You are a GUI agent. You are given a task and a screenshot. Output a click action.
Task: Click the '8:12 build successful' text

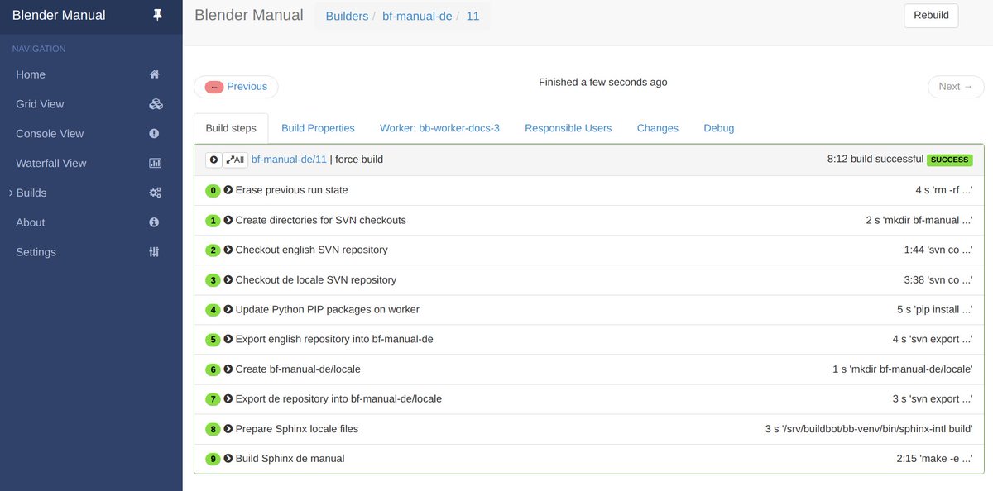875,159
